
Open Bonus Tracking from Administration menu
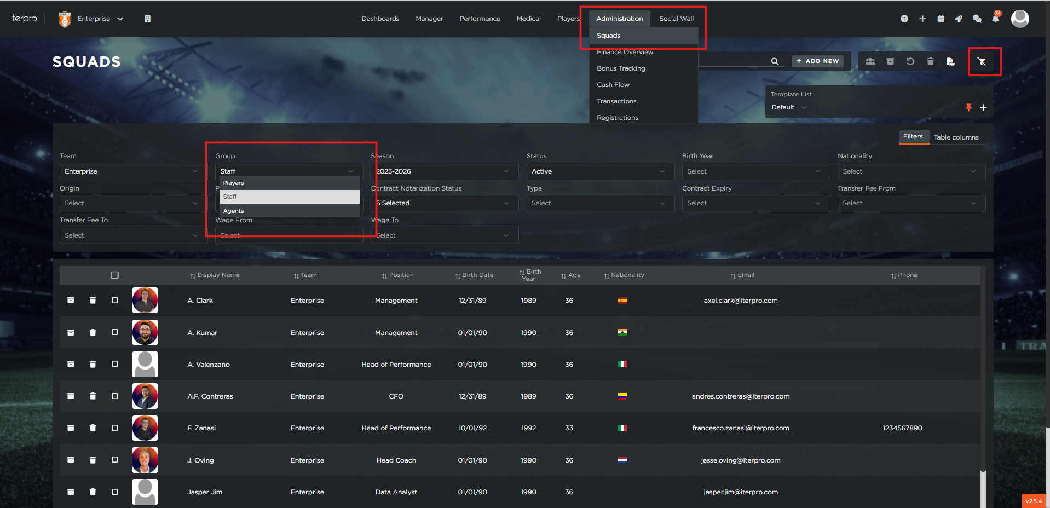click(x=621, y=68)
